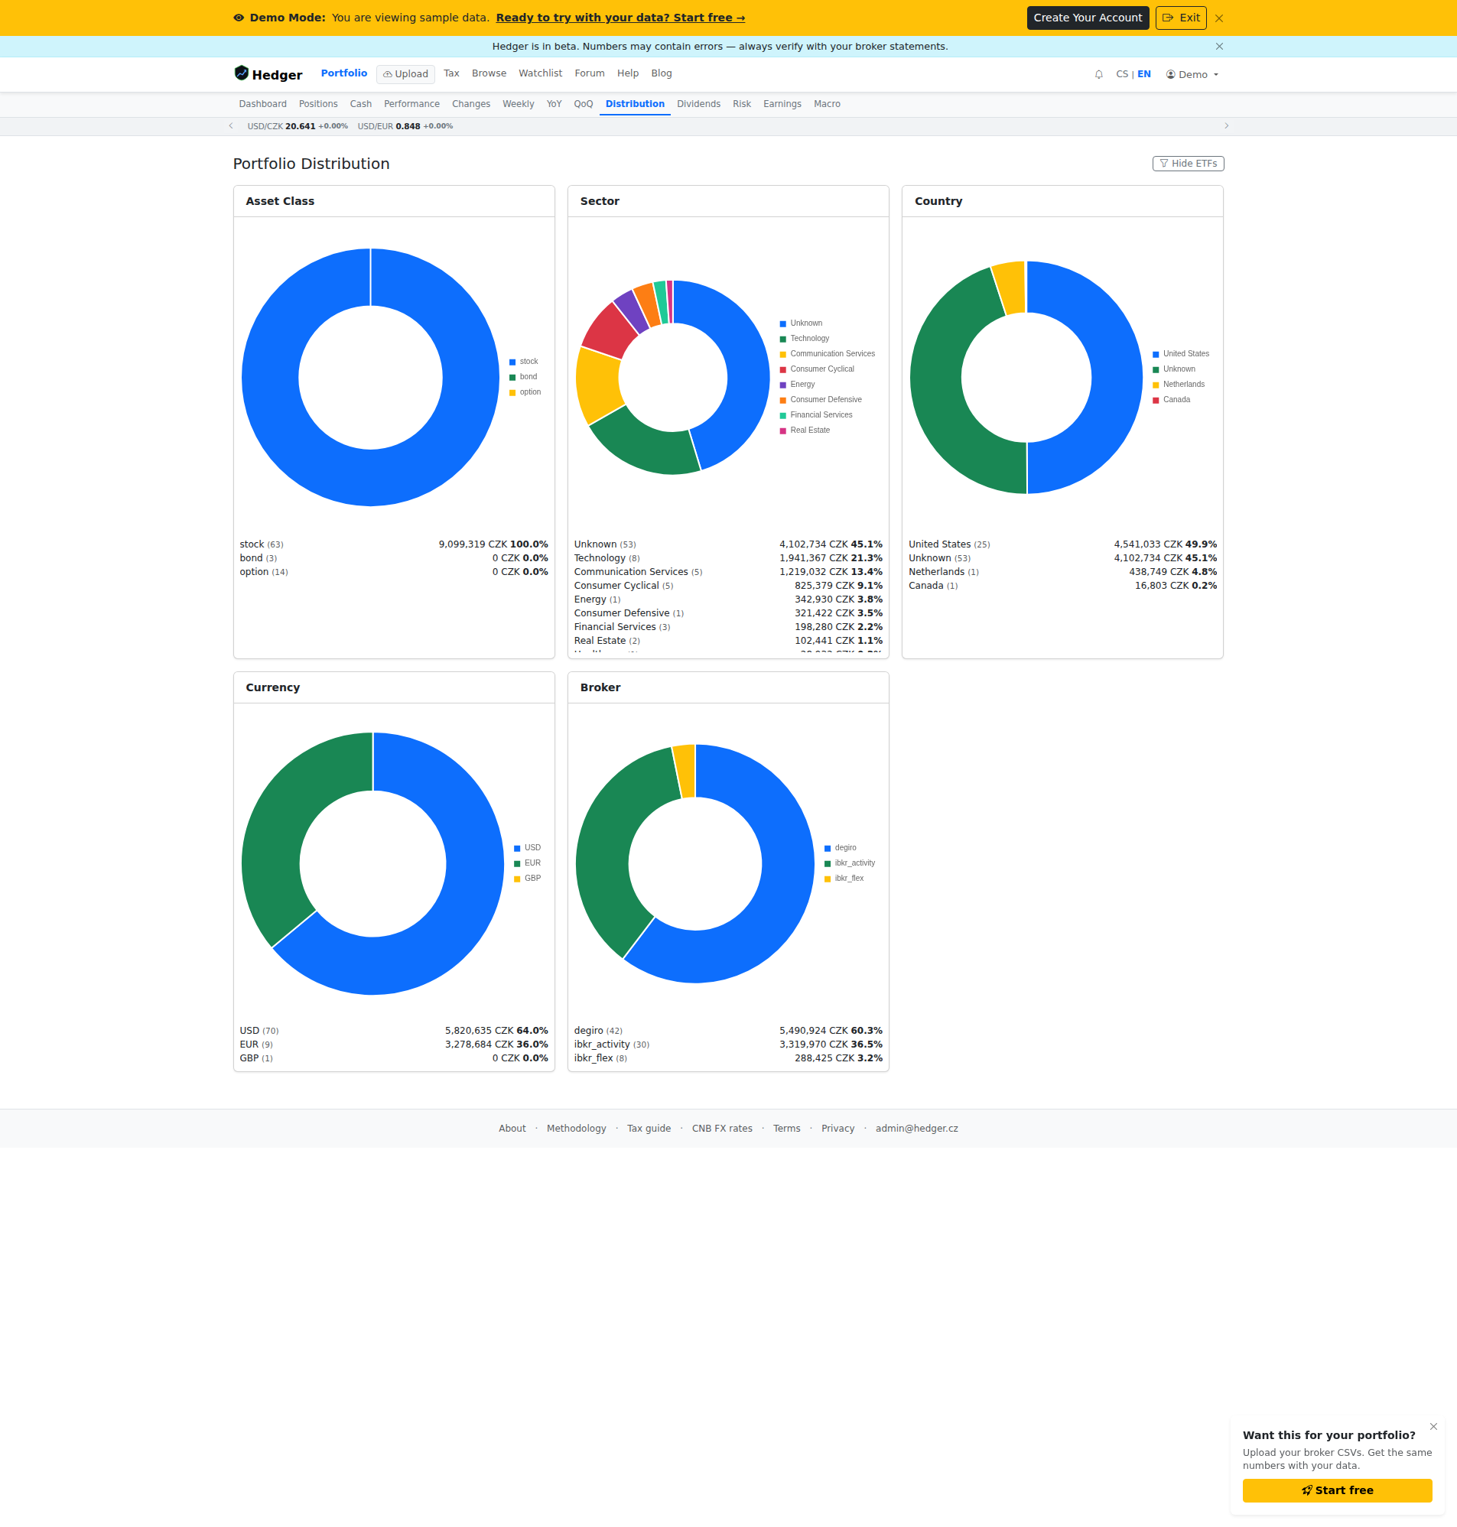
Task: Close the 'Want this for your portfolio?' popup
Action: click(1433, 1426)
